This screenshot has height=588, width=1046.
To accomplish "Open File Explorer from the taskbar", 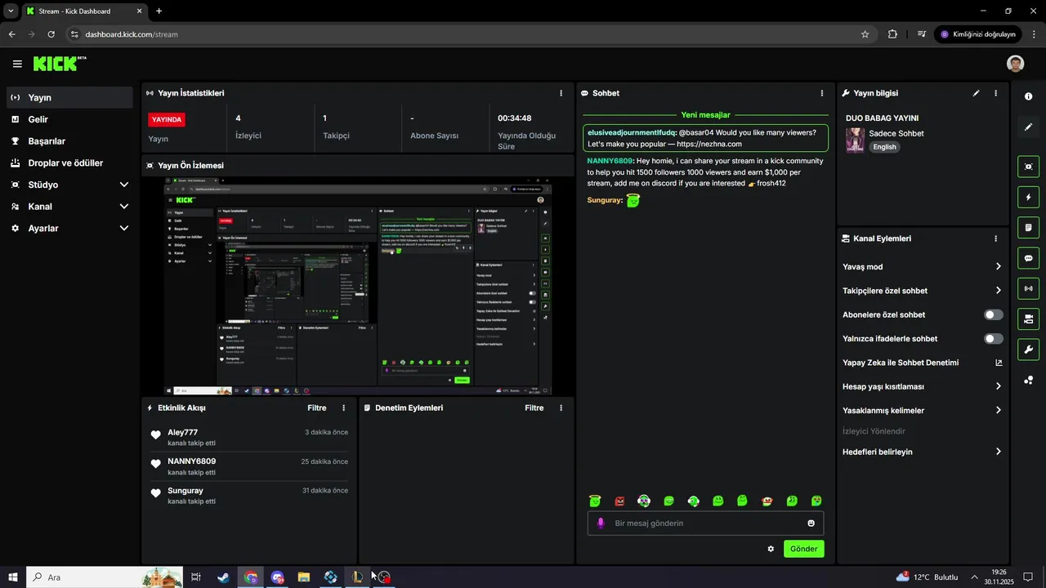I will (304, 577).
